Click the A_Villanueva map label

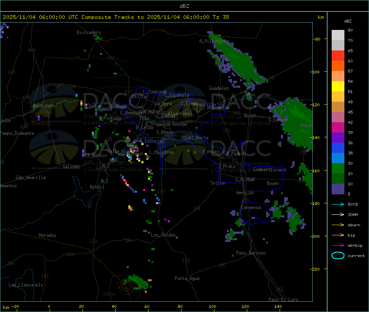tap(214, 41)
